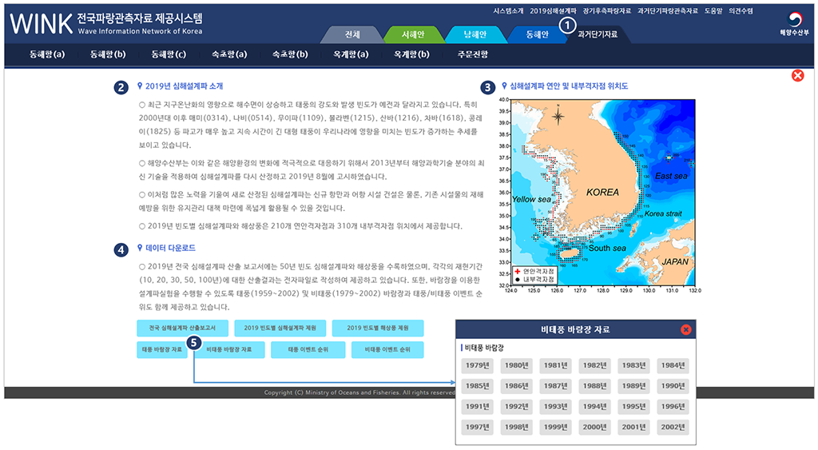Select 주문진항 in the port menu
The width and height of the screenshot is (818, 450).
coord(473,54)
